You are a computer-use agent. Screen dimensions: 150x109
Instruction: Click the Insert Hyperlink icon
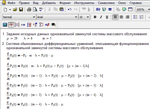pyautogui.click(x=118, y=9)
